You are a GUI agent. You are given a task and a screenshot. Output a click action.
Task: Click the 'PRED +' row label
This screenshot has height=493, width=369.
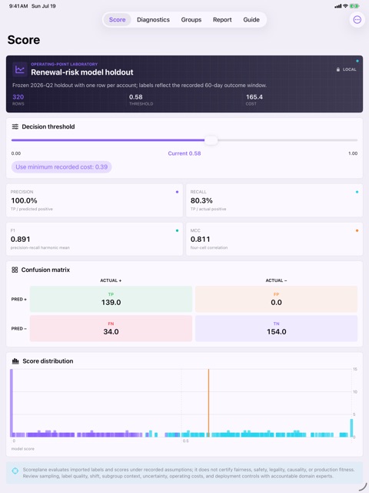point(18,300)
